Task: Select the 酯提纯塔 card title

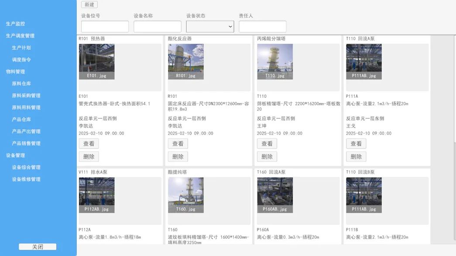Action: click(x=177, y=172)
